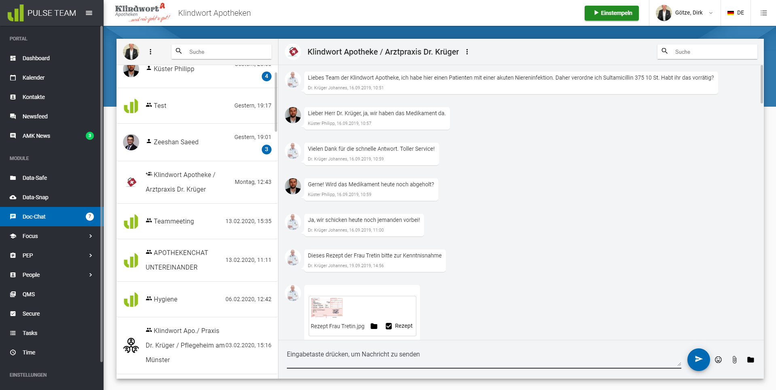
Task: Click the hamburger menu next to PULSE TEAM
Action: click(x=89, y=13)
